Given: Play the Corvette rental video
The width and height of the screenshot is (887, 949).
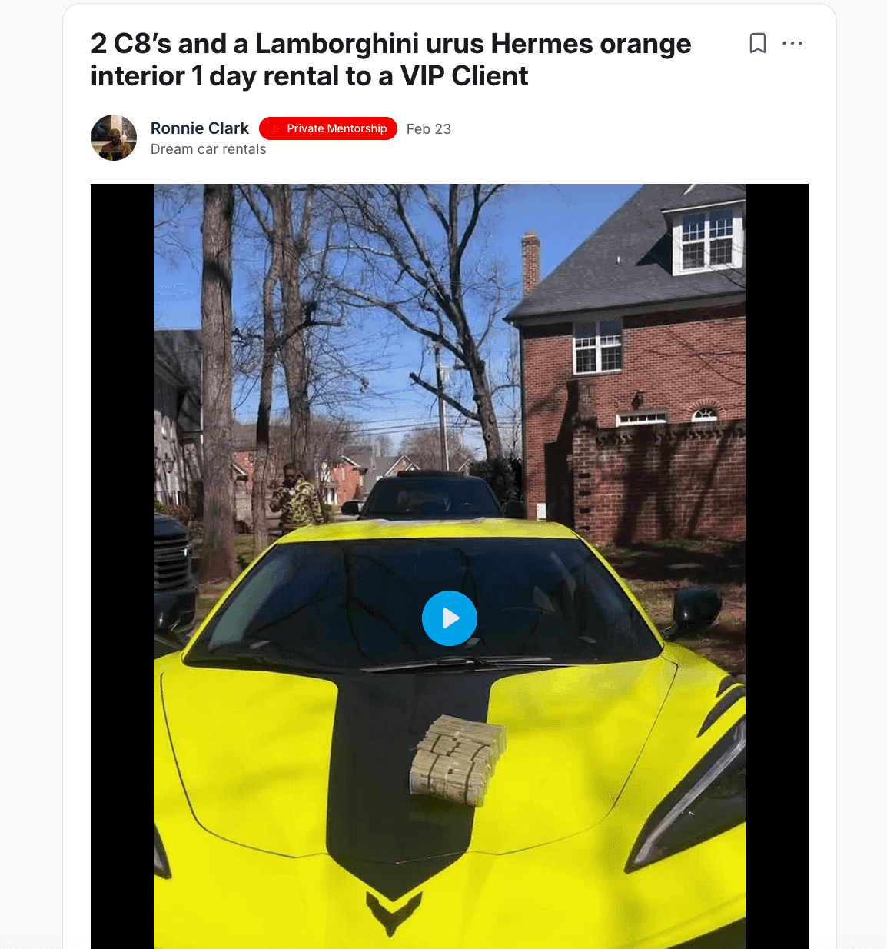Looking at the screenshot, I should coord(450,618).
